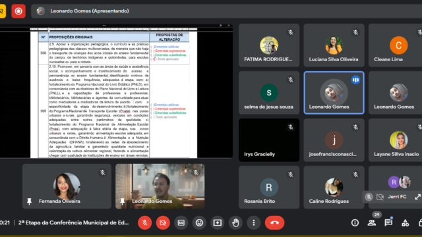The width and height of the screenshot is (422, 237).
Task: Leave call with red hang-up button
Action: pyautogui.click(x=274, y=223)
